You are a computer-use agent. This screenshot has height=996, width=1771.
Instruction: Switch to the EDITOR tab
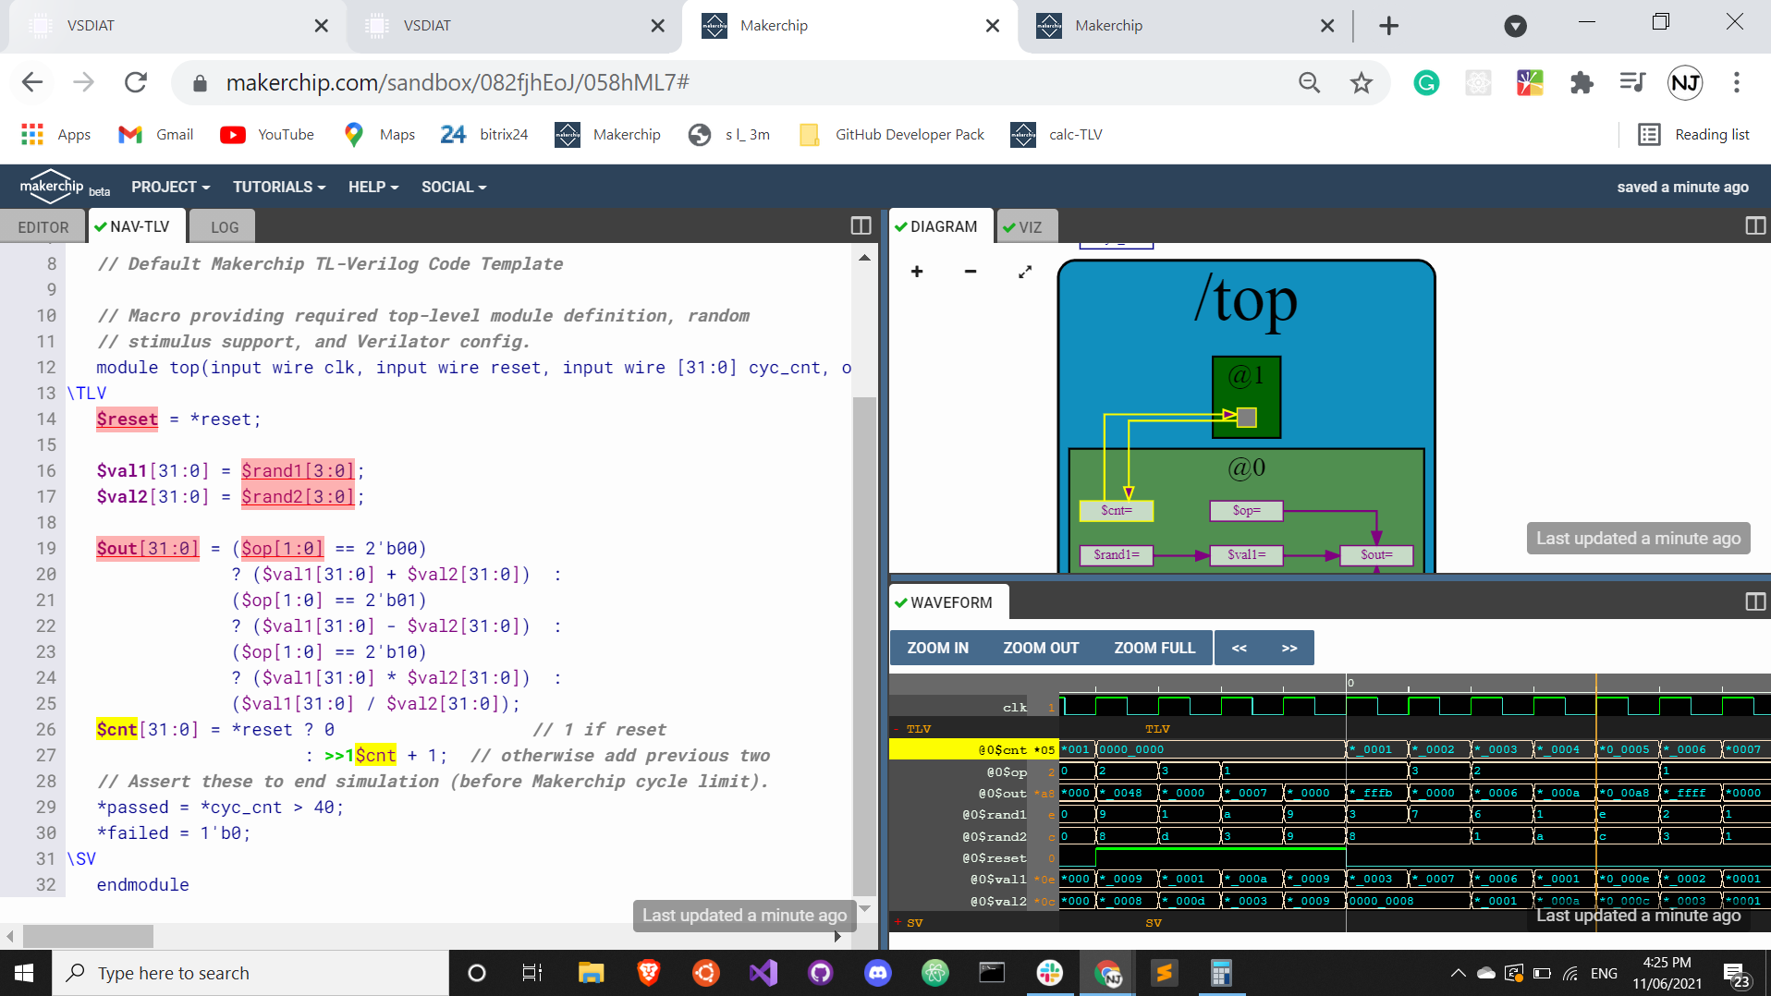click(x=43, y=227)
